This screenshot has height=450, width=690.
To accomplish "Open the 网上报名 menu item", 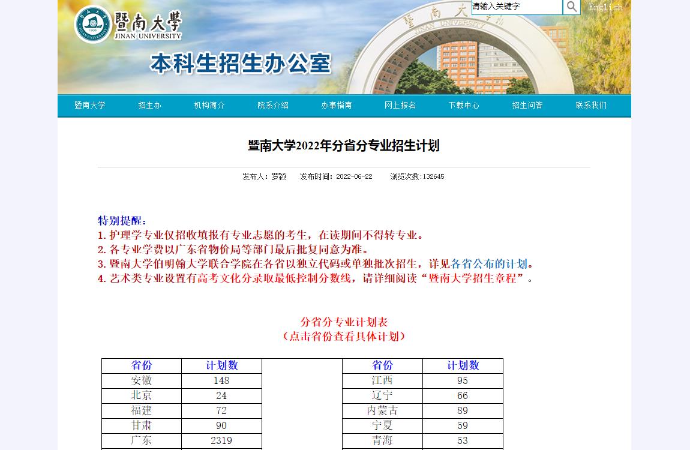I will [400, 105].
